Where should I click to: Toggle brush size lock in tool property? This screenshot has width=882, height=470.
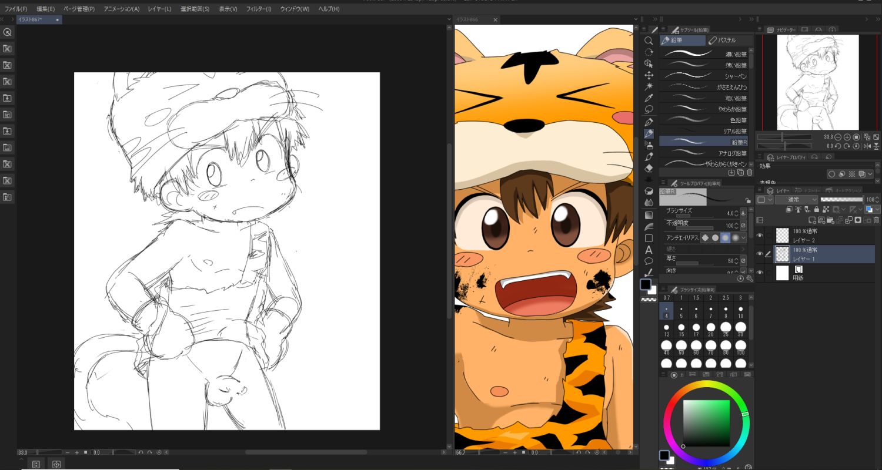point(748,200)
